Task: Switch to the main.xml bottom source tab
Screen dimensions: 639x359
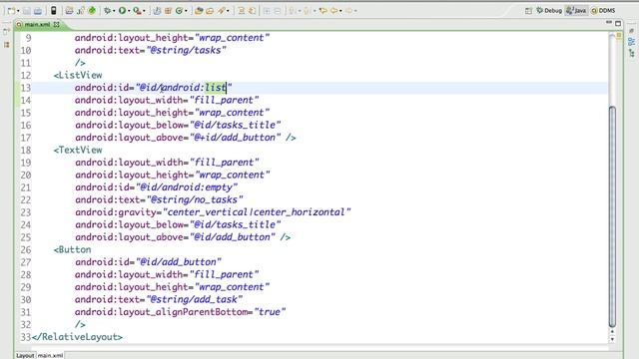Action: [x=51, y=355]
